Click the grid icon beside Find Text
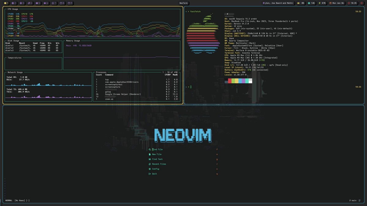The width and height of the screenshot is (367, 206). click(150, 159)
